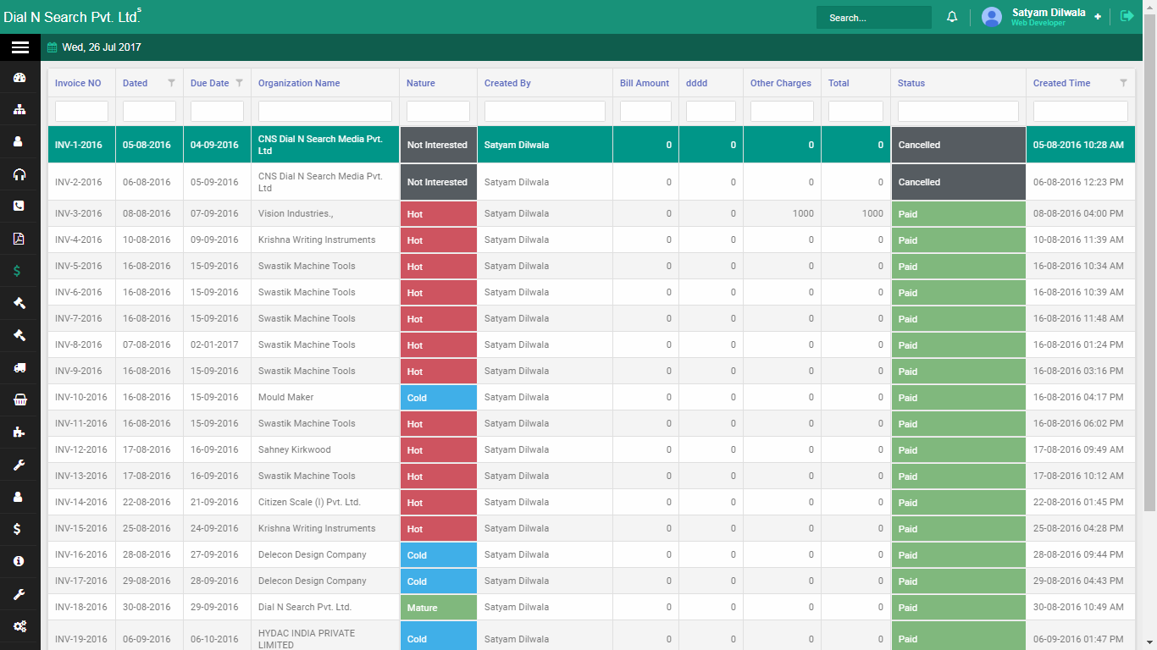Open the gears settings icon in sidebar
1157x650 pixels.
pyautogui.click(x=19, y=626)
